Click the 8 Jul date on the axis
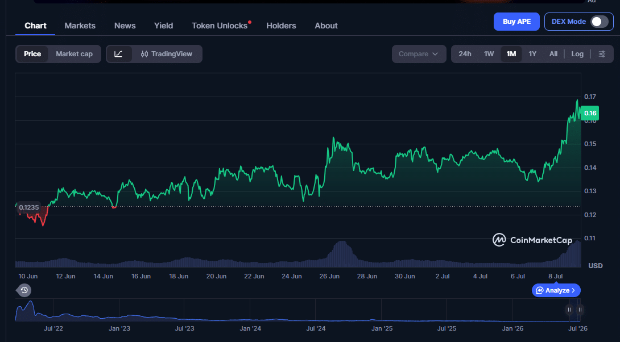The image size is (620, 342). [556, 276]
